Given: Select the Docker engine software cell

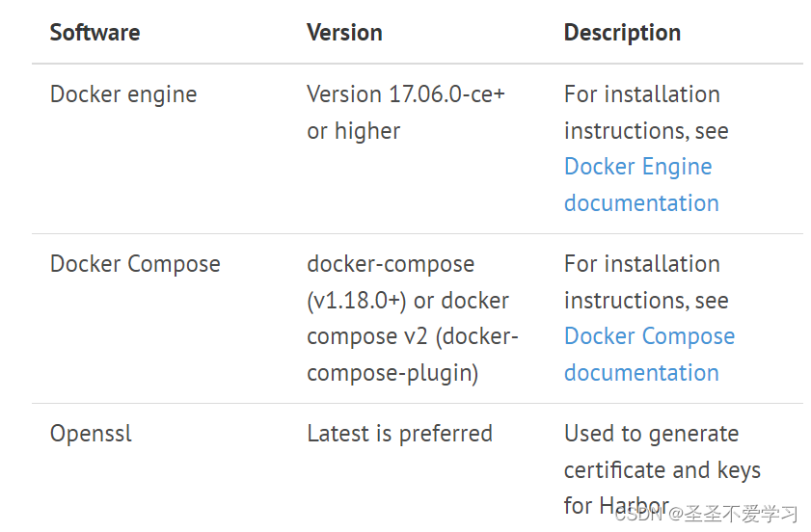Looking at the screenshot, I should (x=123, y=94).
